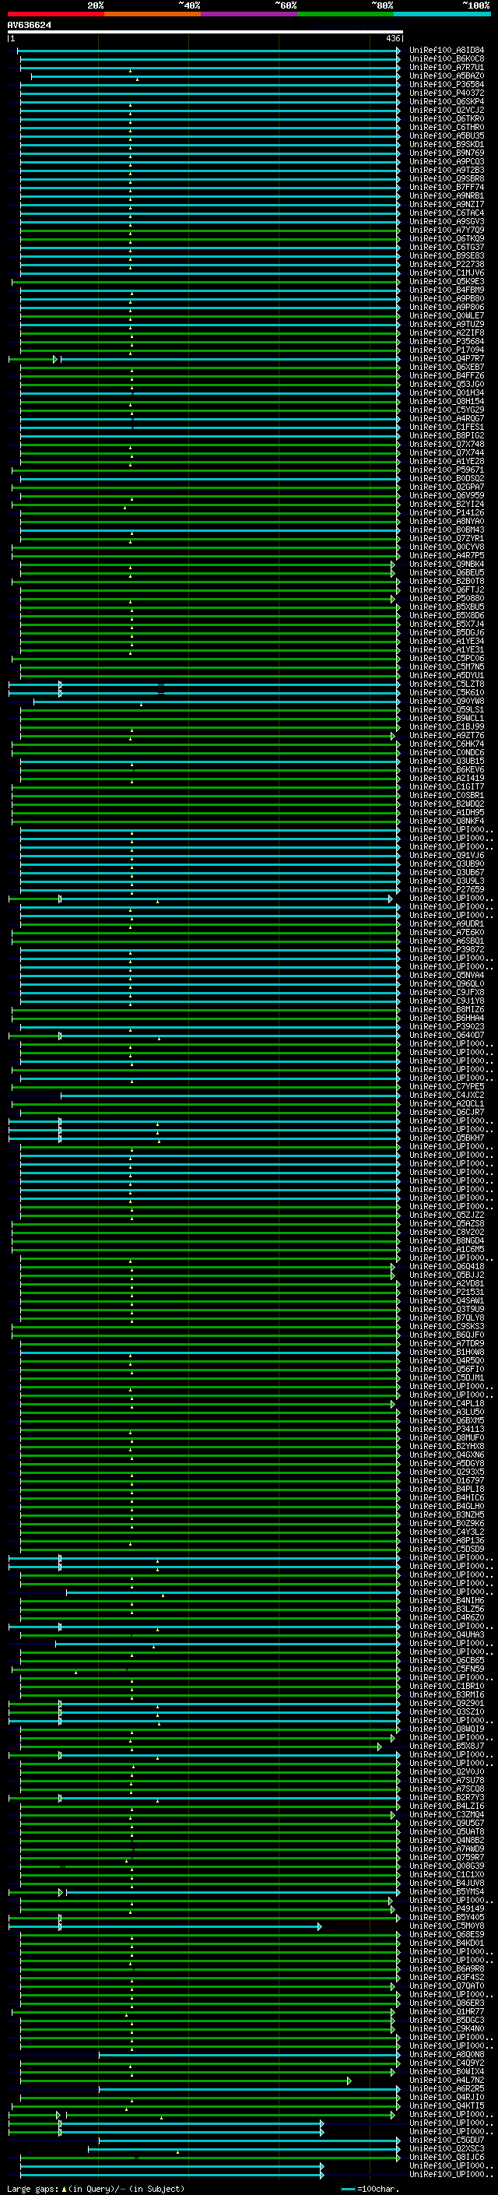Open hit UniRef100_P36584

coord(447,84)
